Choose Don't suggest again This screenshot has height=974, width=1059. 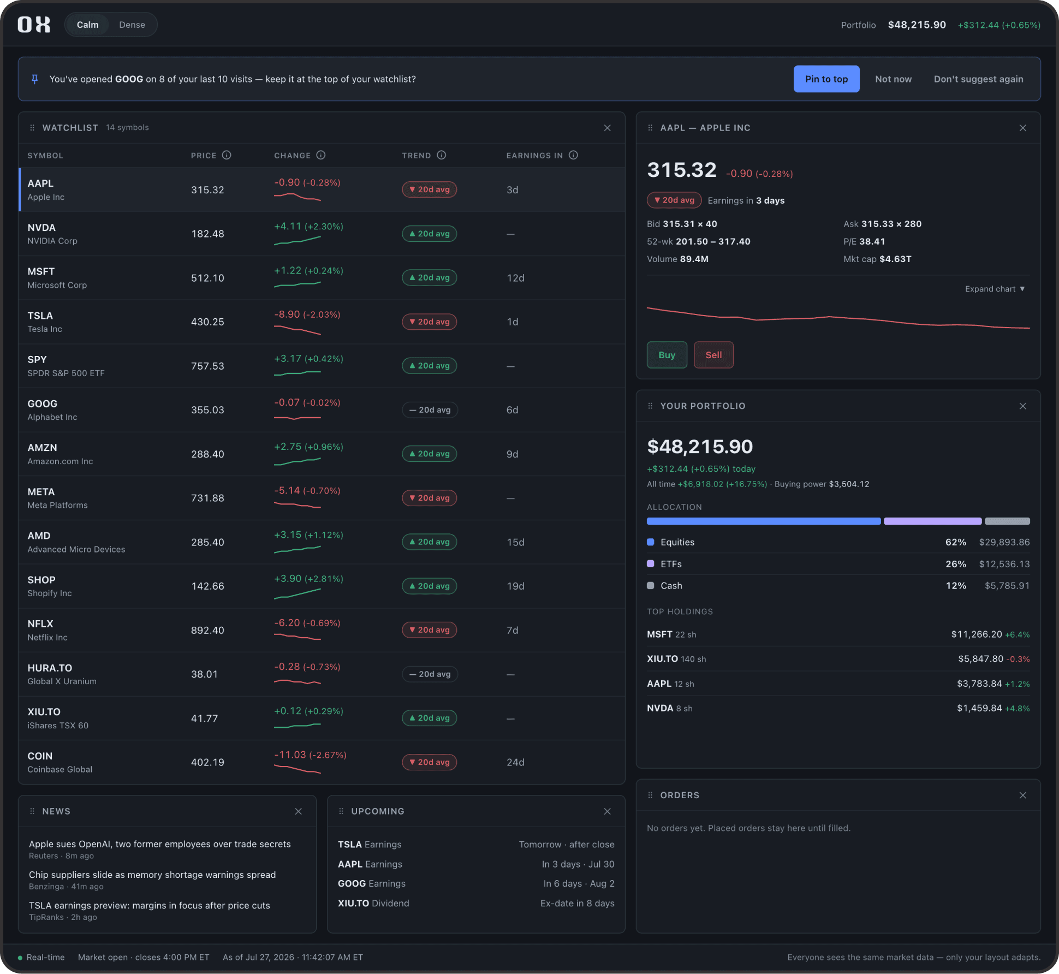[x=978, y=79]
